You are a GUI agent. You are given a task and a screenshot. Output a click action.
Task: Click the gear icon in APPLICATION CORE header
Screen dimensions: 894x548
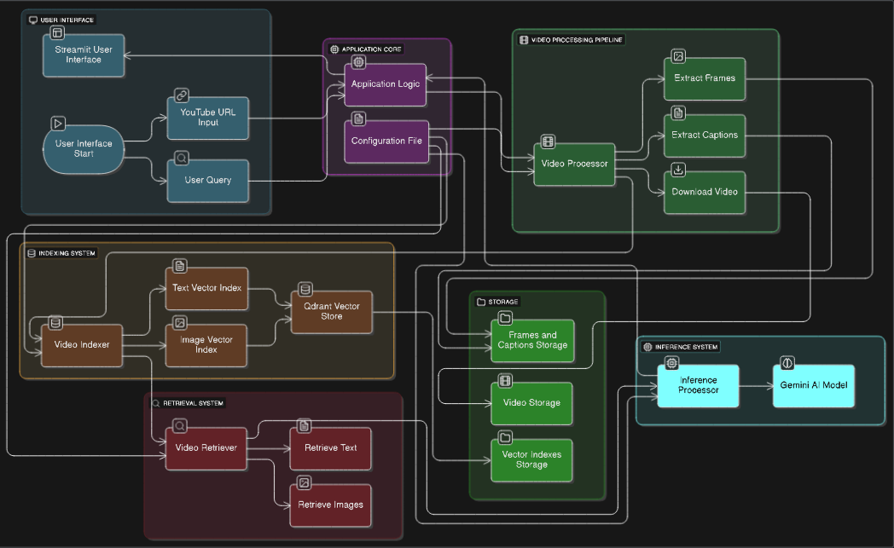pos(334,49)
